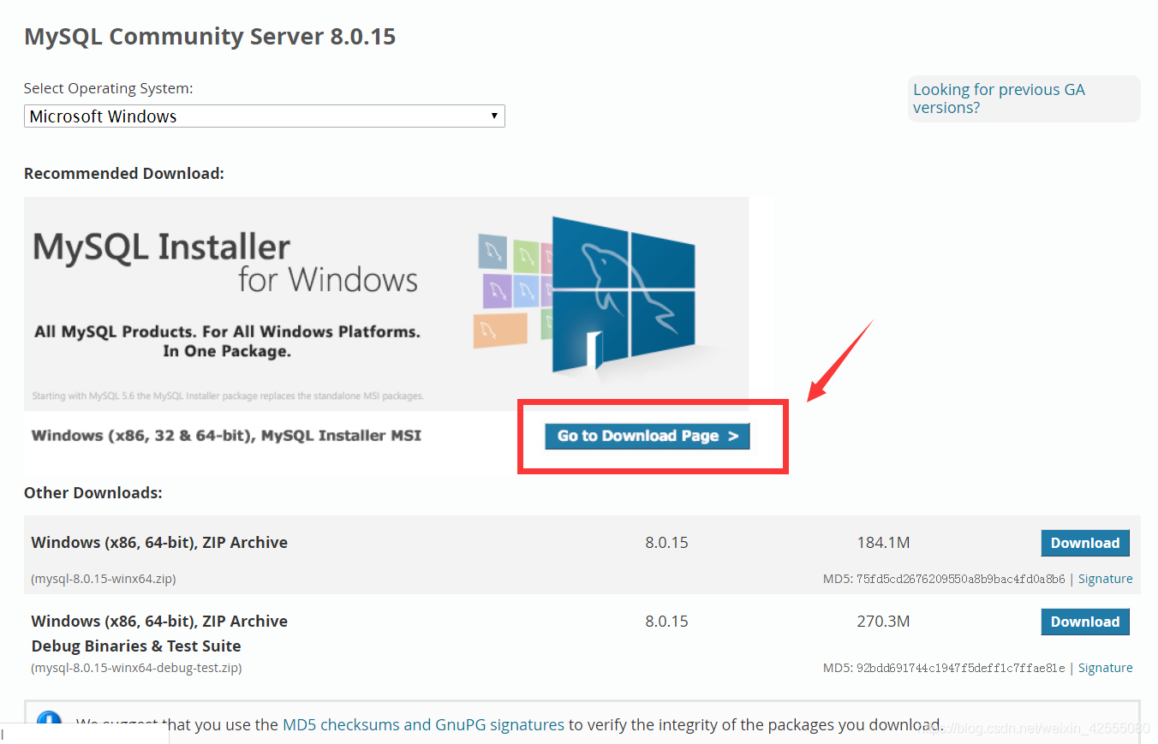
Task: Click the Windows dolphin logo in the banner
Action: pos(624,295)
